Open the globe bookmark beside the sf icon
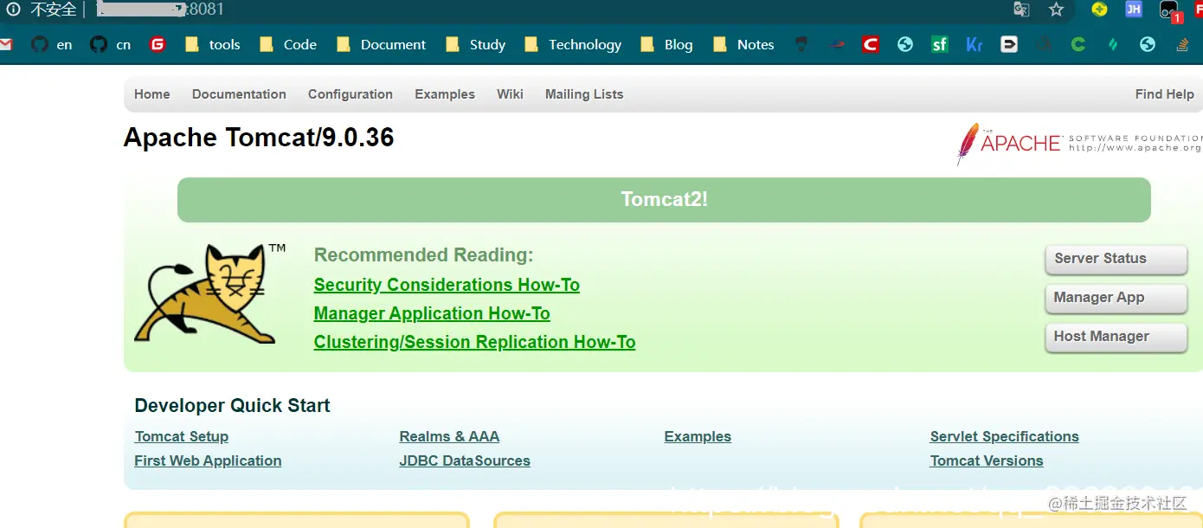Viewport: 1203px width, 528px height. click(905, 44)
